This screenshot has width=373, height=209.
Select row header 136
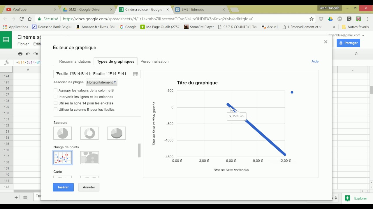[6, 150]
